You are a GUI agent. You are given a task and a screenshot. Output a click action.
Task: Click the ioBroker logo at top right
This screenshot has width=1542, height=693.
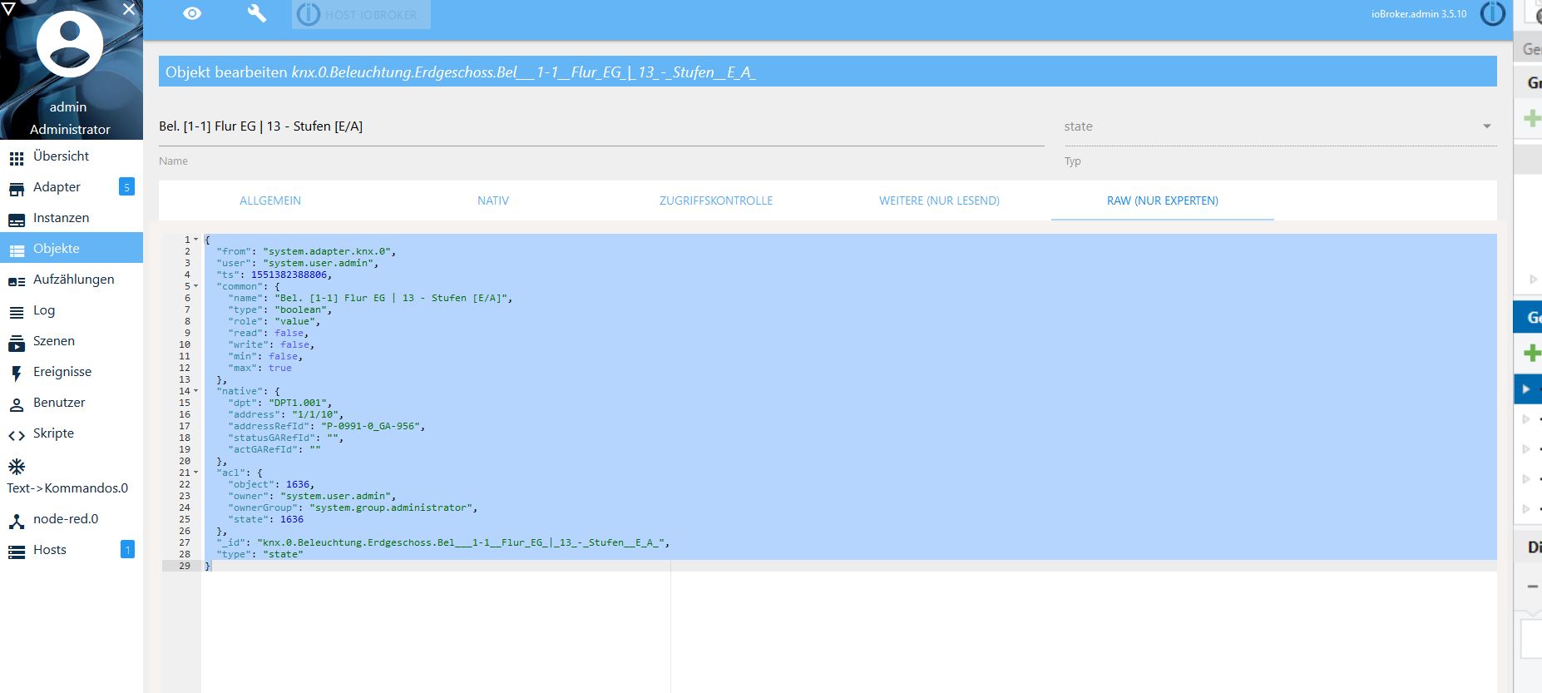pos(1493,14)
